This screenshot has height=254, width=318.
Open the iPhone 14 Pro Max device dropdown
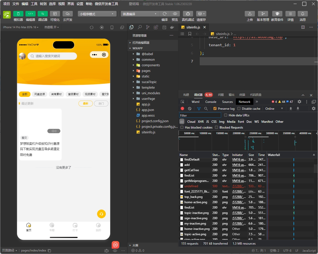point(21,27)
